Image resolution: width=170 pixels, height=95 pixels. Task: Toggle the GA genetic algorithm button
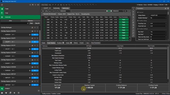[54, 11]
